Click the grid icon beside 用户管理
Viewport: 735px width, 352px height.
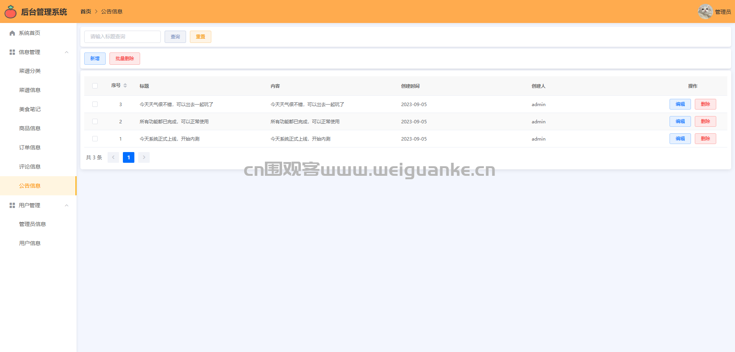pyautogui.click(x=12, y=205)
